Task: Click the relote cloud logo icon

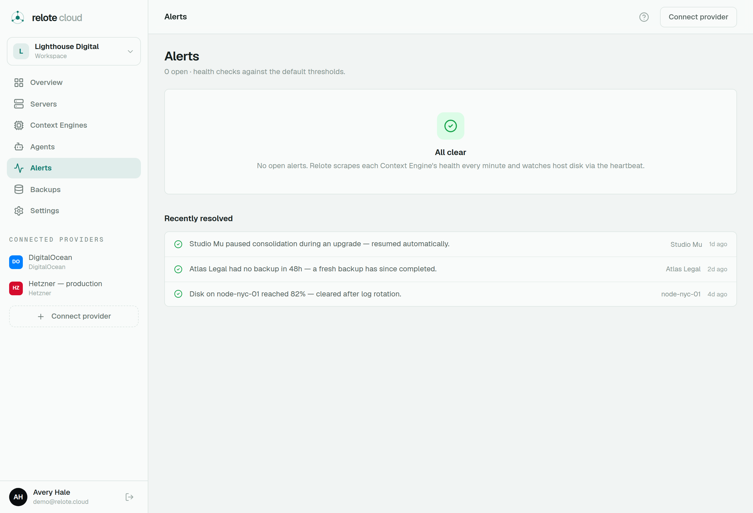Action: [18, 17]
